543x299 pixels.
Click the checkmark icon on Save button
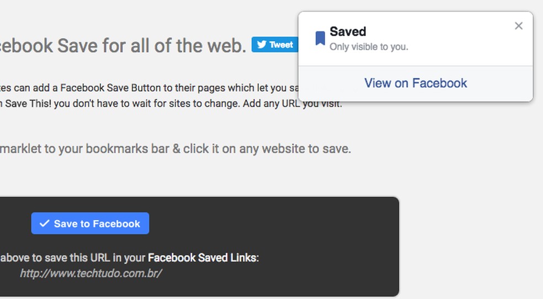coord(44,223)
